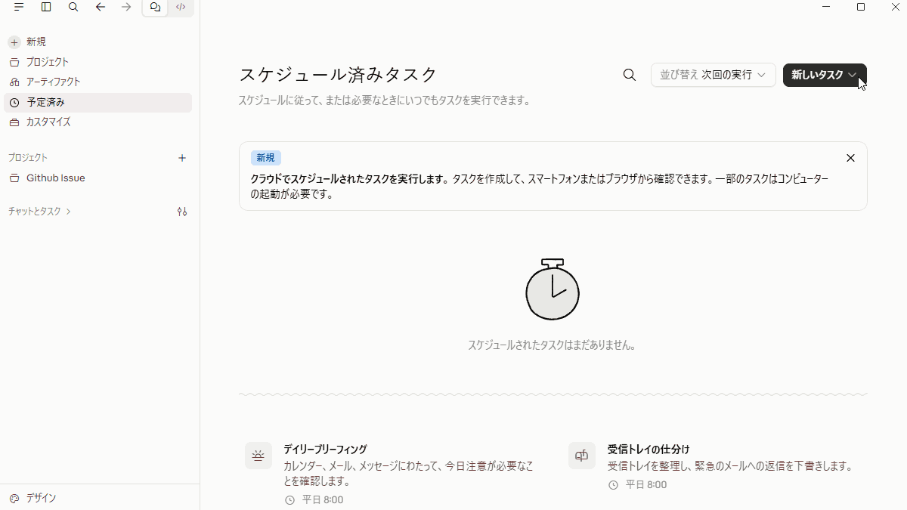The width and height of the screenshot is (907, 510).
Task: Select 予定済み in the sidebar
Action: tap(100, 102)
